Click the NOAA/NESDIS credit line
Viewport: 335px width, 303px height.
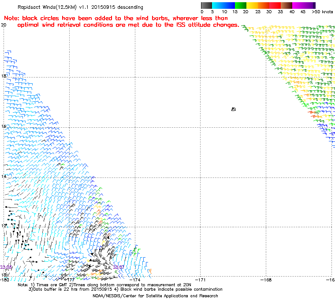pos(155,296)
